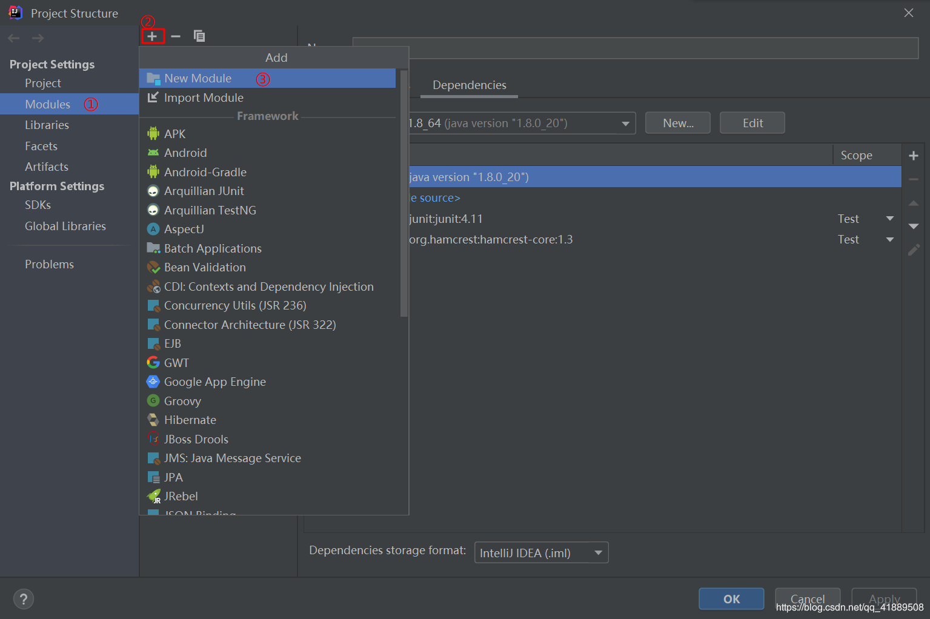
Task: Open Module SDK dropdown
Action: click(x=625, y=124)
